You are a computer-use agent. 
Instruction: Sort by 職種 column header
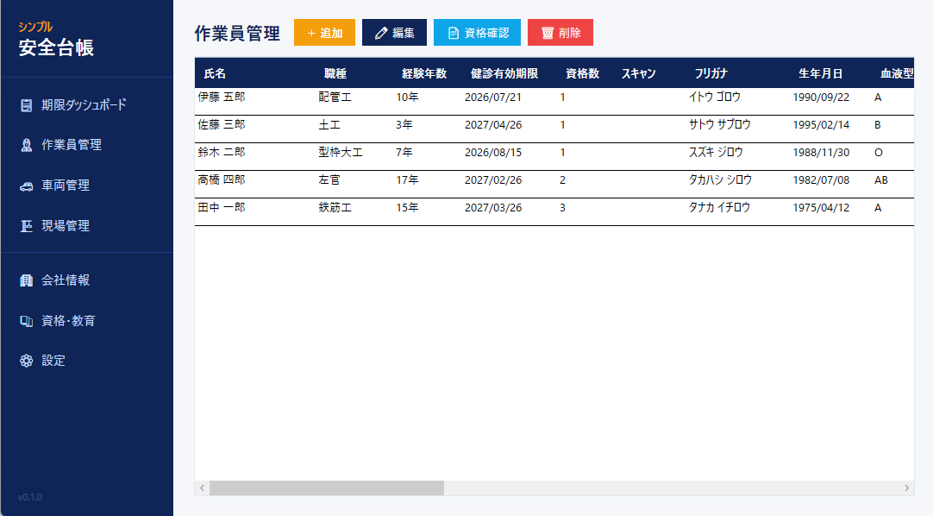coord(335,74)
